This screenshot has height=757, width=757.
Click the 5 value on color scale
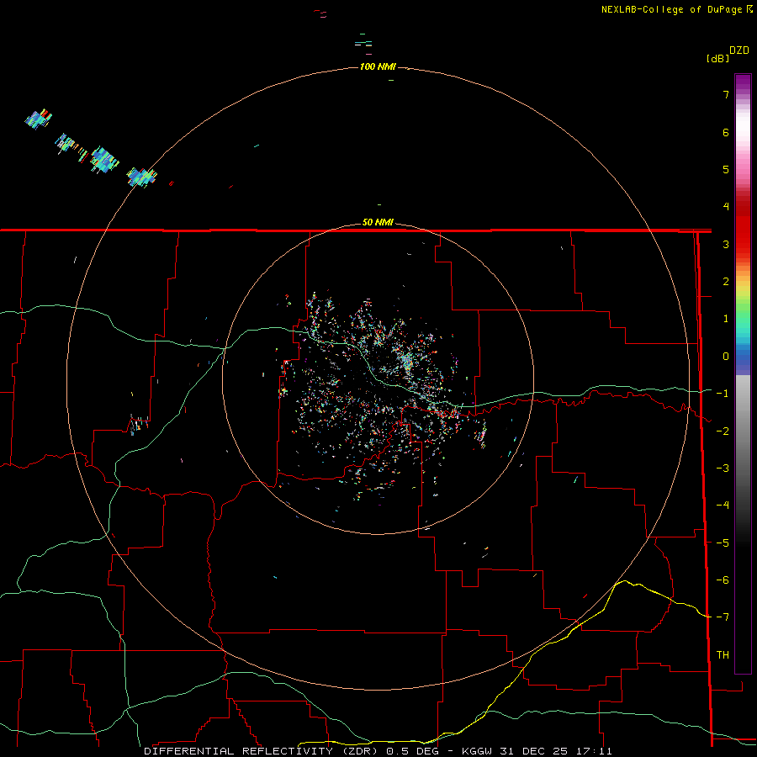coord(726,169)
